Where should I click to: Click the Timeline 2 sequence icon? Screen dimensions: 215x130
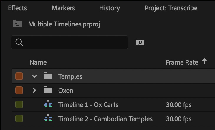pyautogui.click(x=48, y=118)
